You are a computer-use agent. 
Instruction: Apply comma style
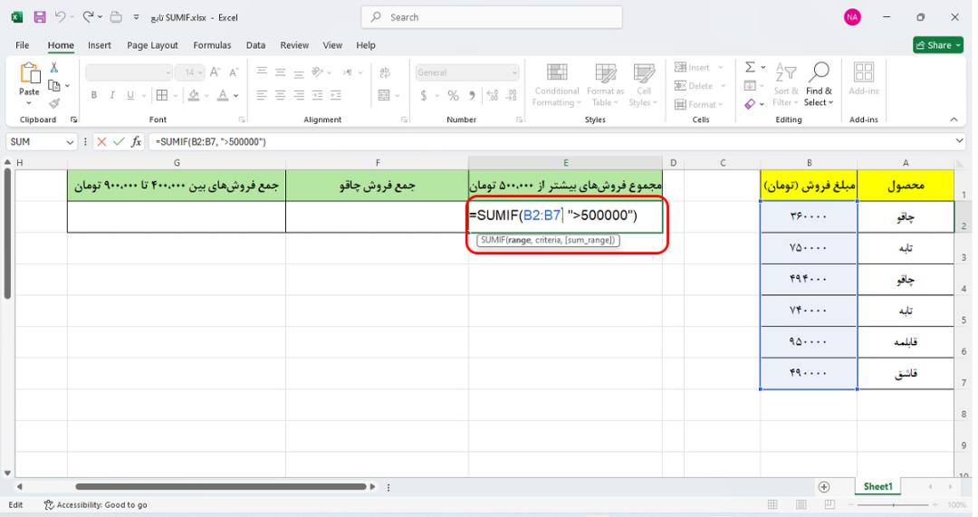(472, 95)
